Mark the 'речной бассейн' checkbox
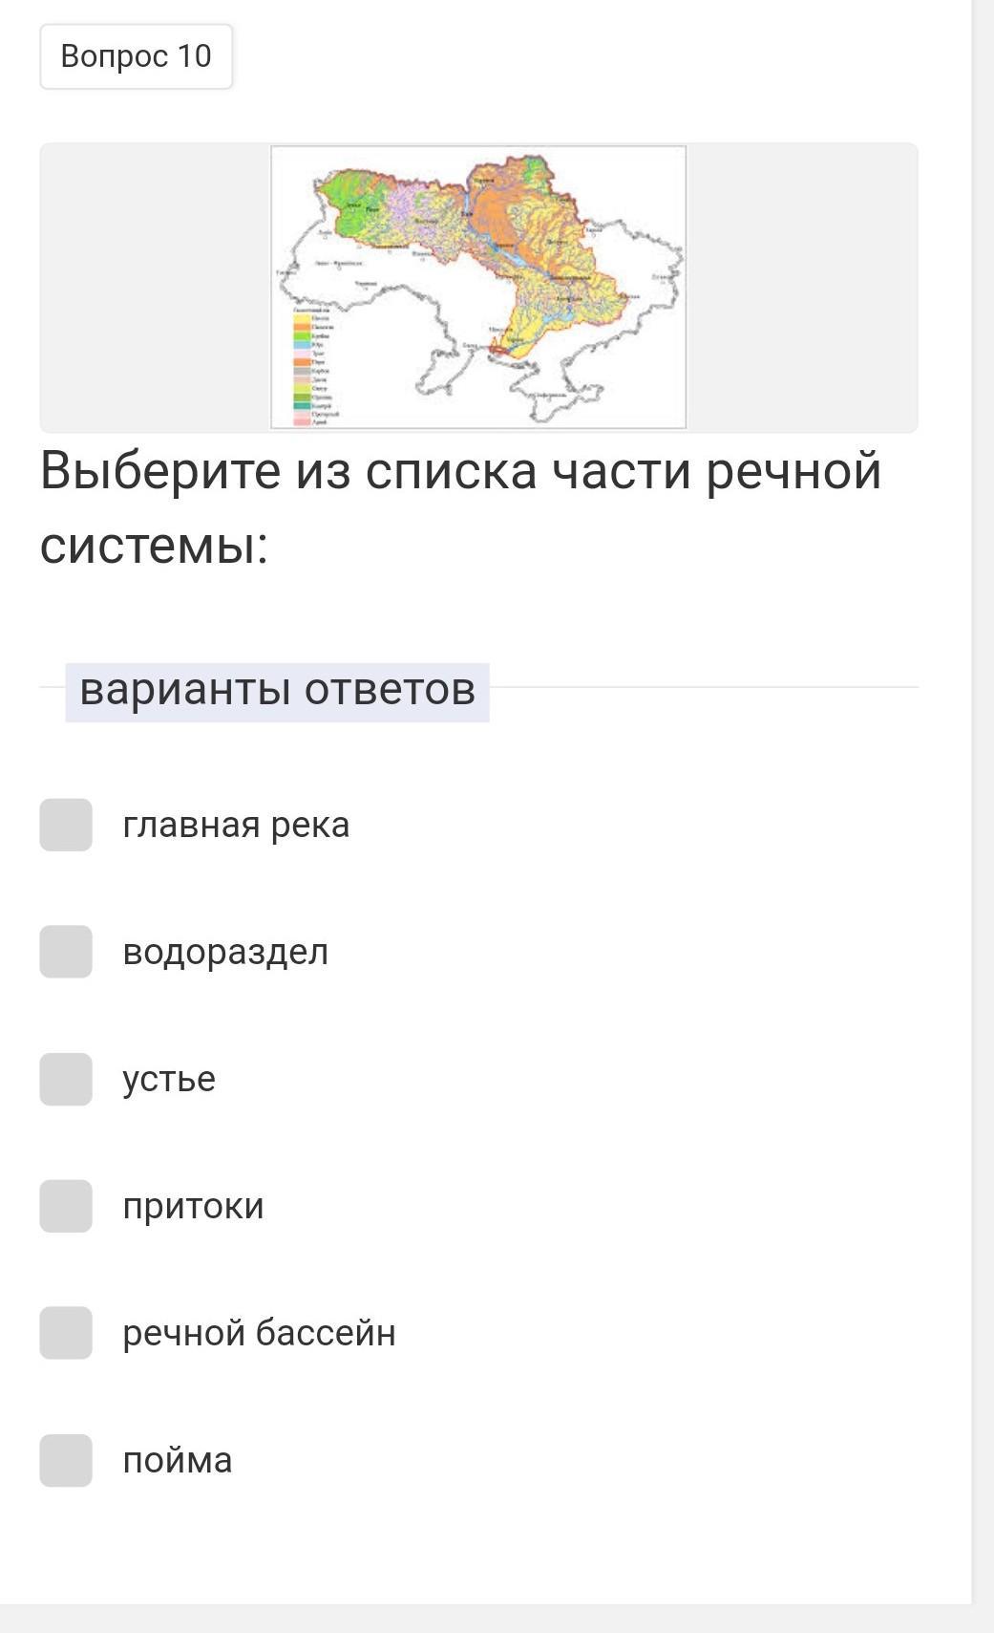The width and height of the screenshot is (994, 1633). 66,1333
